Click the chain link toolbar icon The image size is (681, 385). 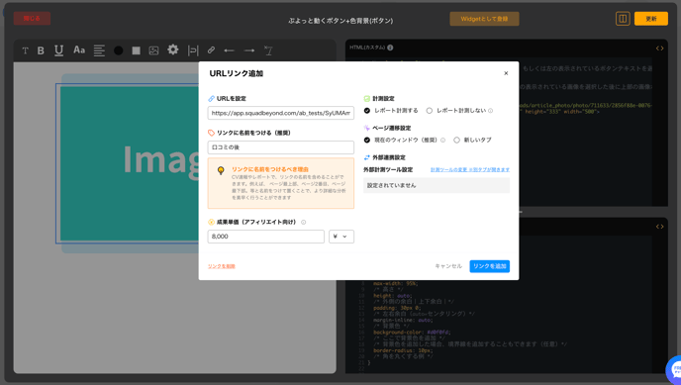(211, 50)
